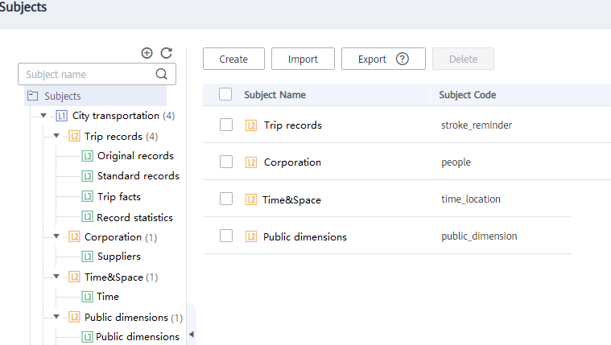
Task: Toggle the select-all header checkbox
Action: point(225,94)
